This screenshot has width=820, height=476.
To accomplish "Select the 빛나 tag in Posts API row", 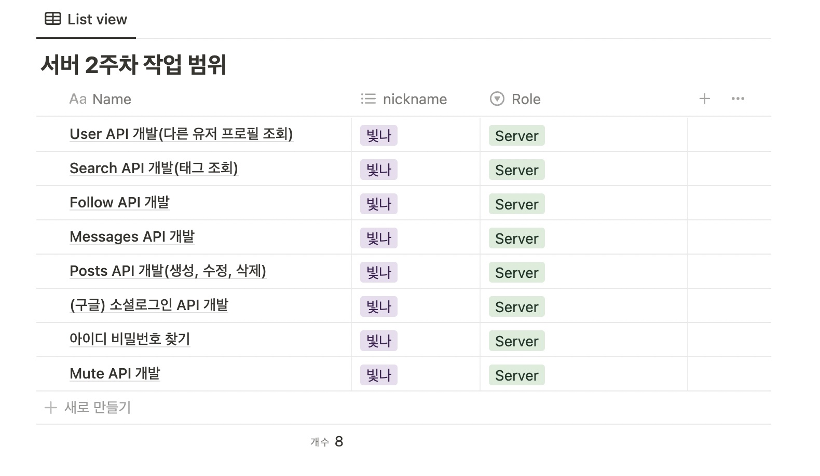I will tap(379, 272).
